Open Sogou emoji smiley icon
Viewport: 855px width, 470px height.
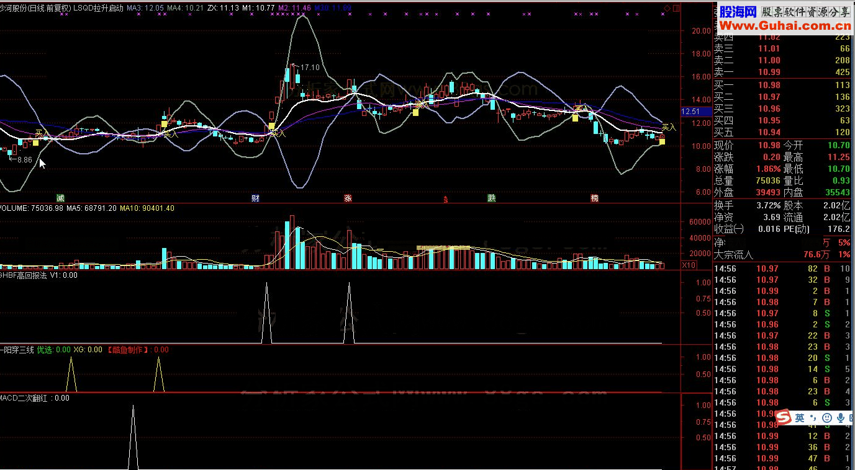pyautogui.click(x=826, y=418)
